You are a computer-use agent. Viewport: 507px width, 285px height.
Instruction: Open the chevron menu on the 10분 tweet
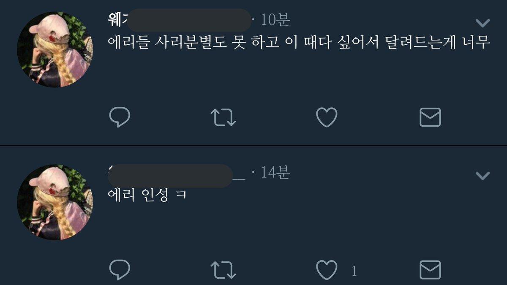coord(482,23)
